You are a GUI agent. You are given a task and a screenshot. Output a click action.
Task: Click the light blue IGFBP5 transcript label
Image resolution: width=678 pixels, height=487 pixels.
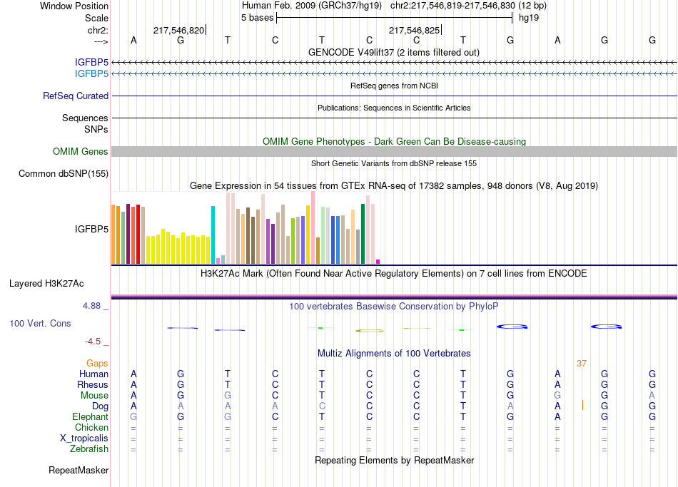(x=91, y=74)
